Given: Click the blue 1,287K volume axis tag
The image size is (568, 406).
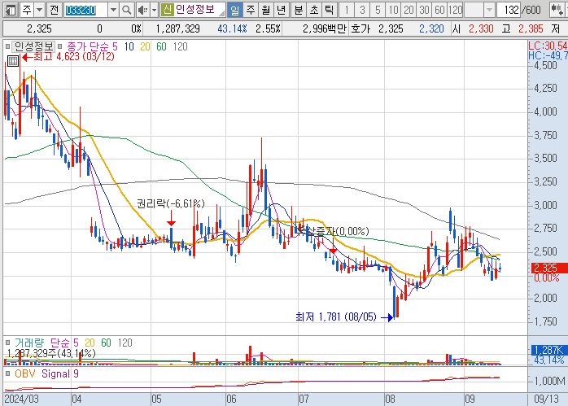Looking at the screenshot, I should pyautogui.click(x=548, y=350).
